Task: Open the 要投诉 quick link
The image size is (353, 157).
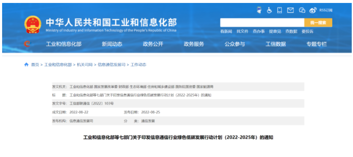Action: click(308, 32)
